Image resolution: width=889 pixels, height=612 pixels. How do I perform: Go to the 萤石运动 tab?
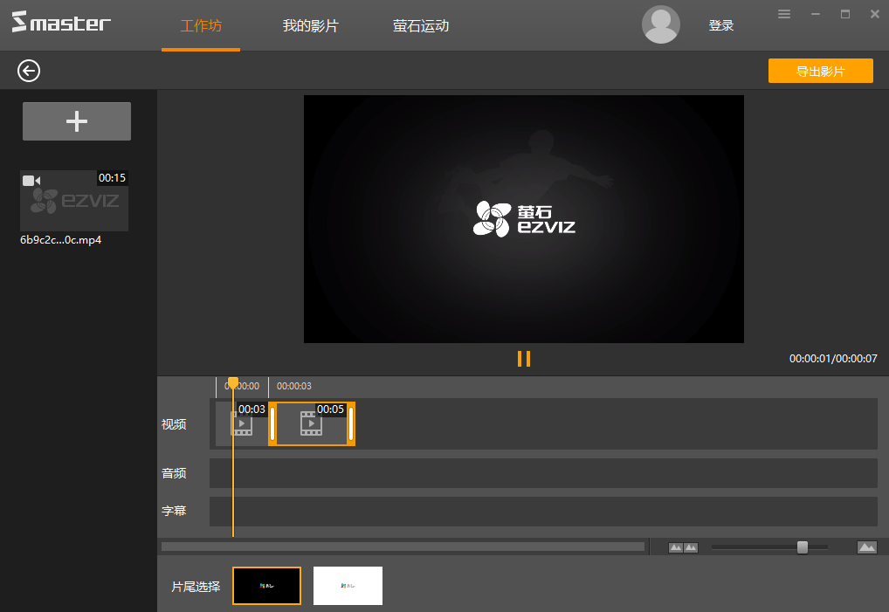click(421, 26)
